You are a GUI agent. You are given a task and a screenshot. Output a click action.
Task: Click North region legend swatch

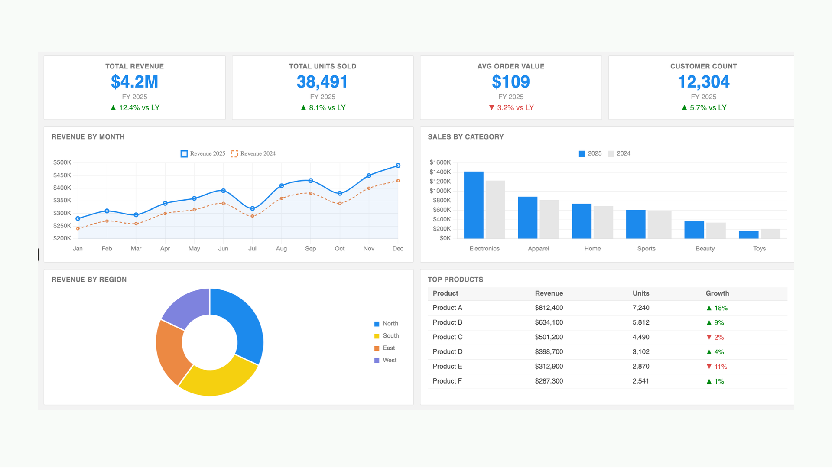point(377,324)
